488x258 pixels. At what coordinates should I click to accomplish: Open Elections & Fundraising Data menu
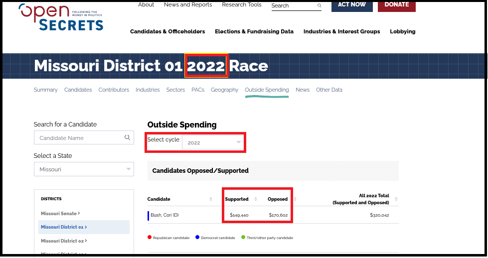[254, 31]
